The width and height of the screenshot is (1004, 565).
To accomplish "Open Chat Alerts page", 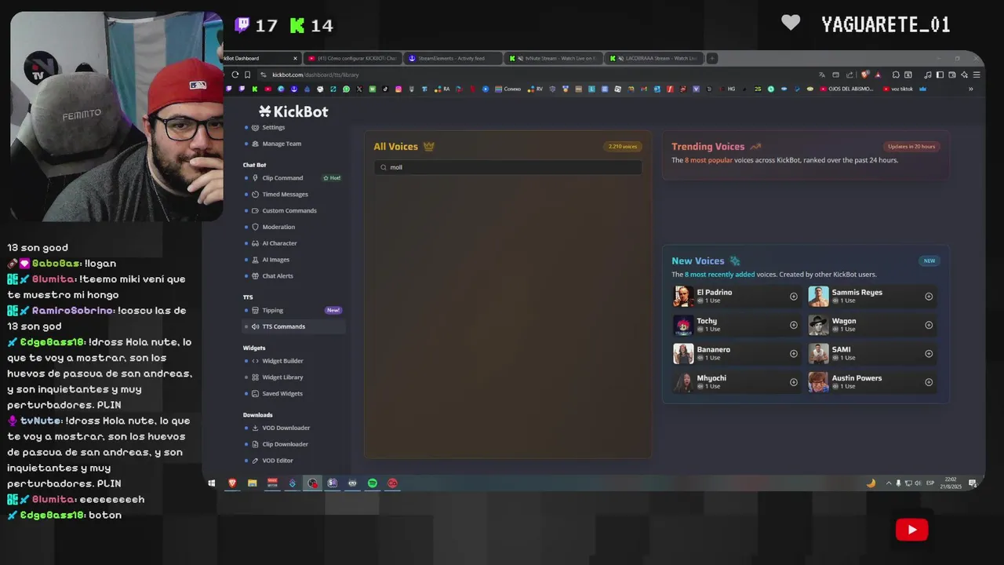I will pyautogui.click(x=278, y=276).
